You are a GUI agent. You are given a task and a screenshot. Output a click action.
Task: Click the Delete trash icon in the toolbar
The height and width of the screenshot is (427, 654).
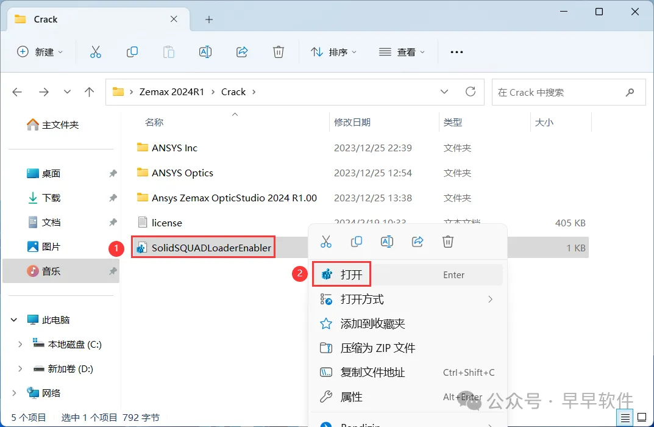278,52
